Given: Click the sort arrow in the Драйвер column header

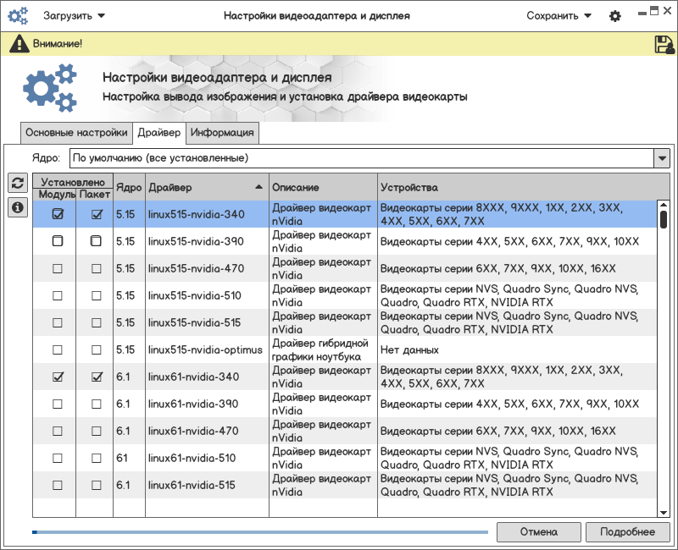Looking at the screenshot, I should tap(258, 187).
